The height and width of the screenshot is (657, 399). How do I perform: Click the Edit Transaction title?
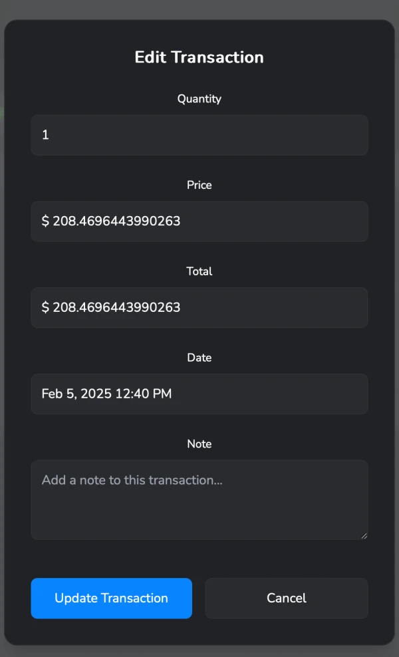(199, 57)
